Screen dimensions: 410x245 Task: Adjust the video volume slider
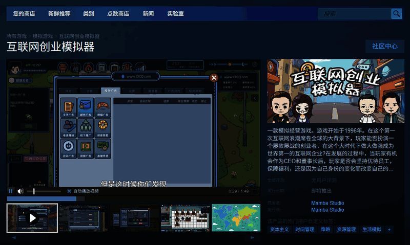coord(43,191)
